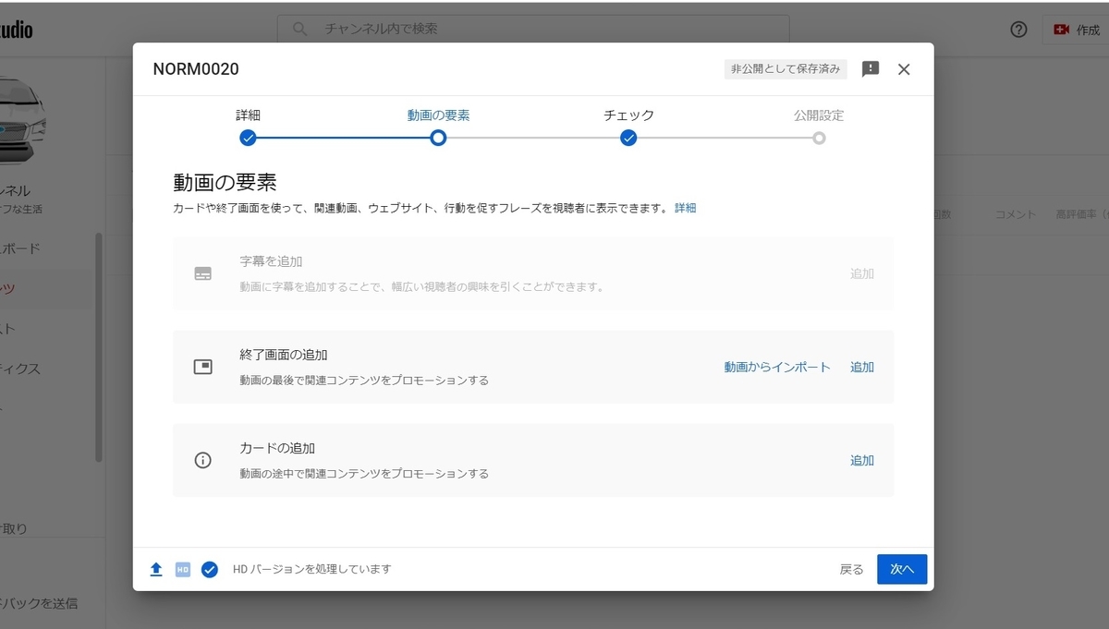Viewport: 1109px width, 629px height.
Task: Click the subtitles section icon
Action: (x=203, y=273)
